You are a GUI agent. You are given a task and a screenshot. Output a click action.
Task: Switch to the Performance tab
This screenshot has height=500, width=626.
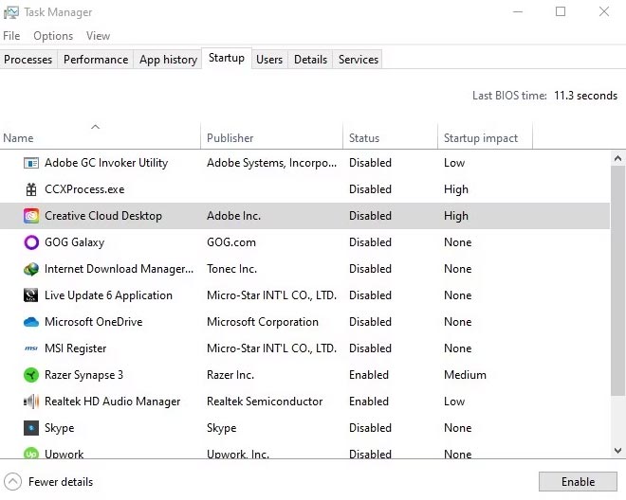[x=96, y=60]
